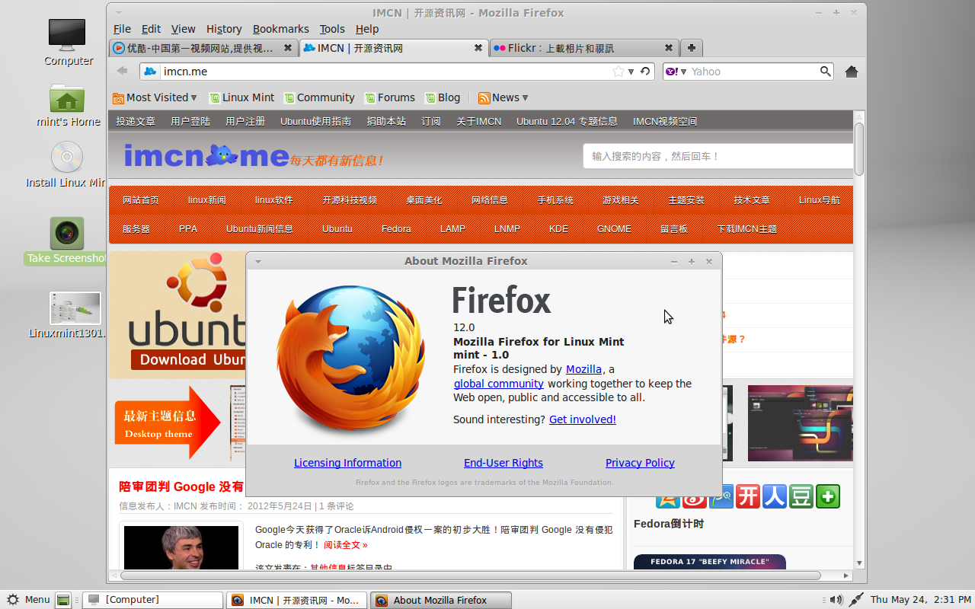975x609 pixels.
Task: Open the View menu
Action: pyautogui.click(x=184, y=29)
